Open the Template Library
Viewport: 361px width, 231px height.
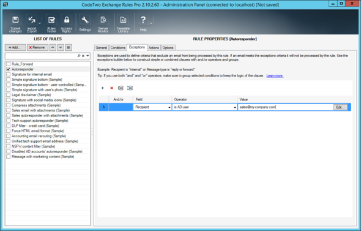point(123,24)
